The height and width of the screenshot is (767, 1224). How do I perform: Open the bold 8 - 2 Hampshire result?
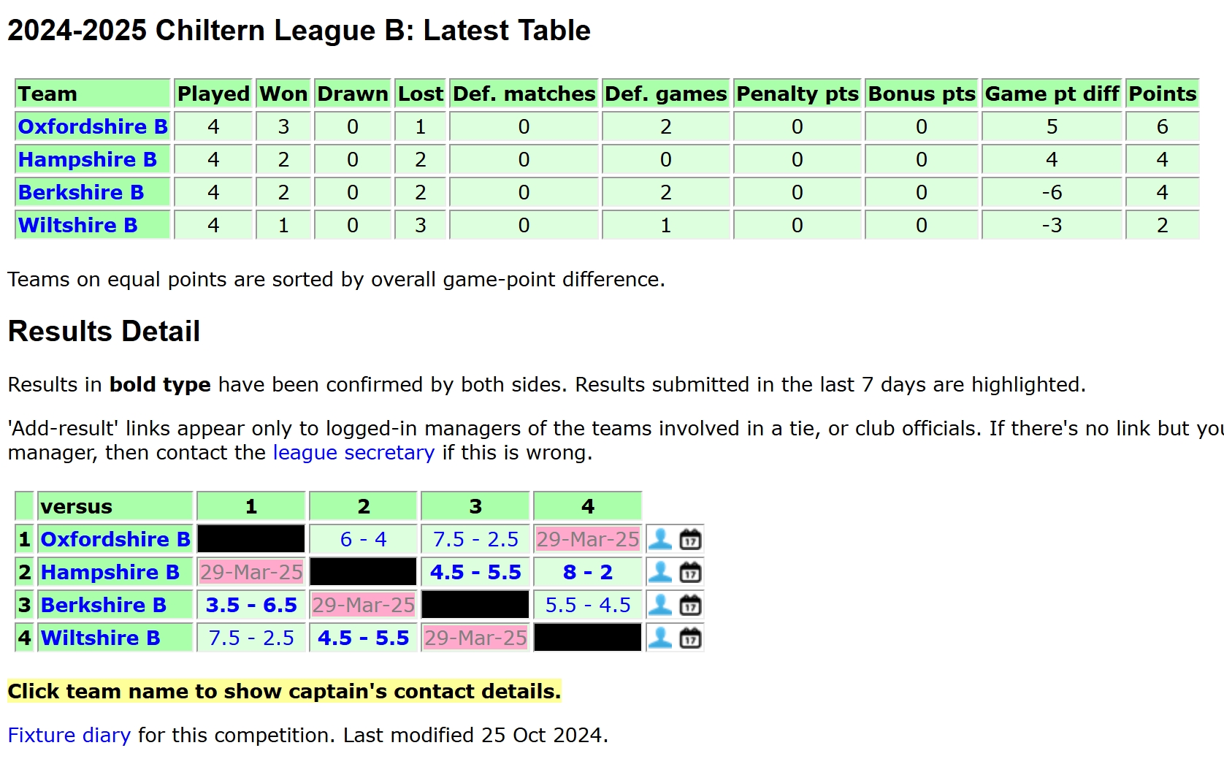click(588, 572)
